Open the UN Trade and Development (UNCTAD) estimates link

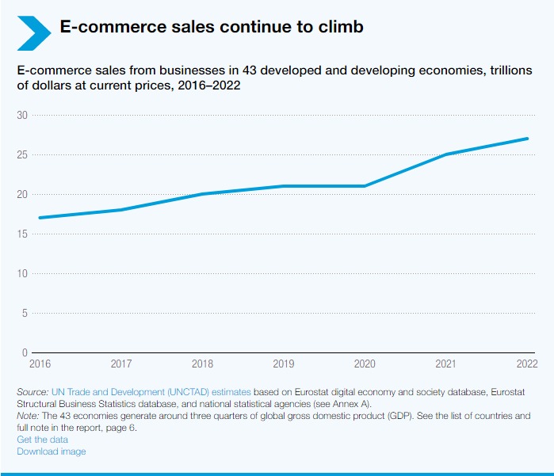pos(151,392)
